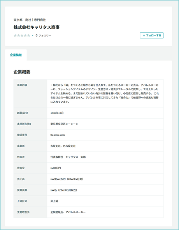Select the 主要取引先 clients value text
This screenshot has height=230, width=179.
pyautogui.click(x=68, y=212)
